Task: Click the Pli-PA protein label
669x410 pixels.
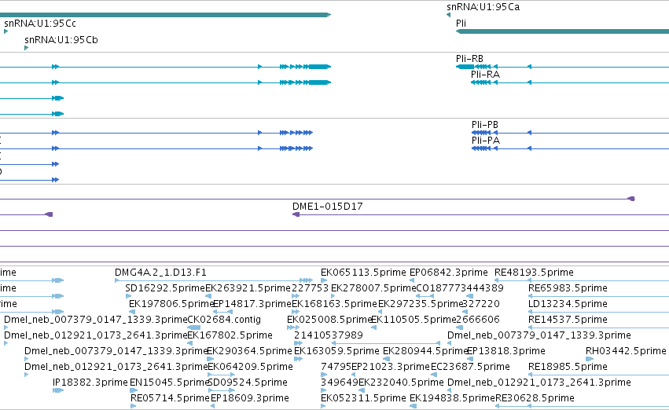Action: (x=486, y=141)
